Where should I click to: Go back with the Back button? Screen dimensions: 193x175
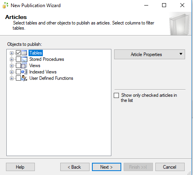75,167
